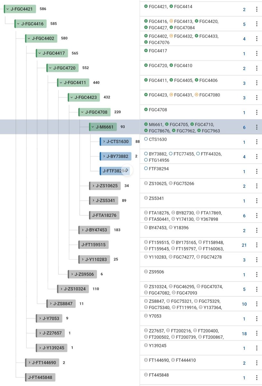This screenshot has width=262, height=386.
Task: Open the options menu for the ZS10625 row
Action: click(257, 186)
